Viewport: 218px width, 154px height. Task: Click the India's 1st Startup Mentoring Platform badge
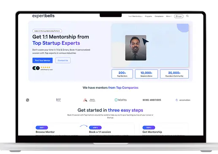pyautogui.click(x=47, y=31)
